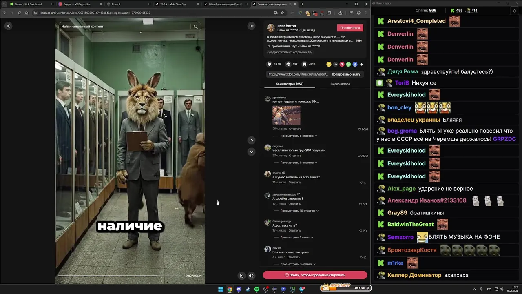
Task: Go to previous video arrow
Action: click(x=251, y=140)
